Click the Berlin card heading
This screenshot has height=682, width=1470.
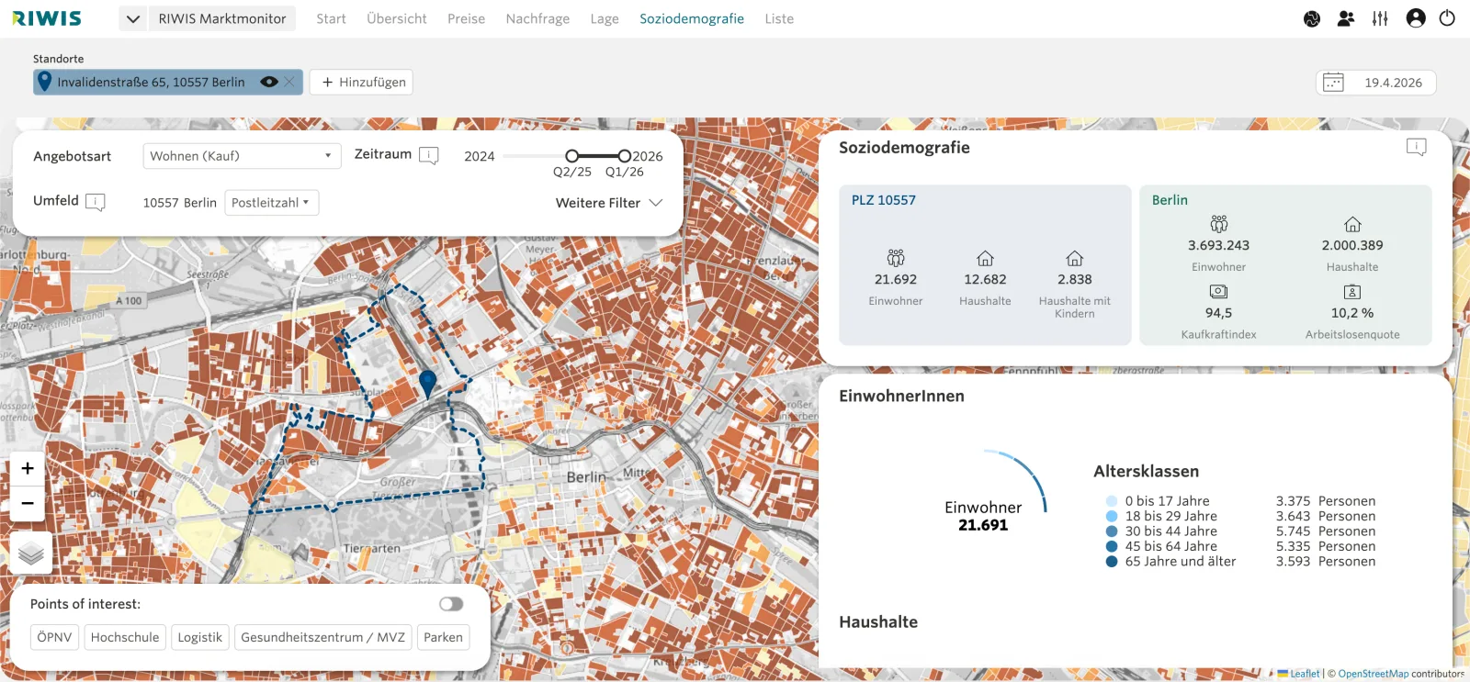1170,200
